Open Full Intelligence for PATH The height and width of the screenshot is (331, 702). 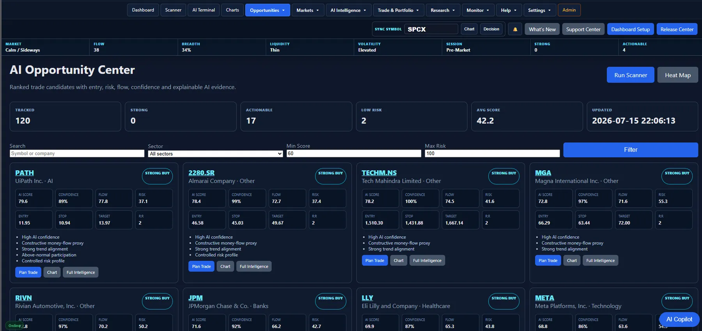[x=81, y=273]
